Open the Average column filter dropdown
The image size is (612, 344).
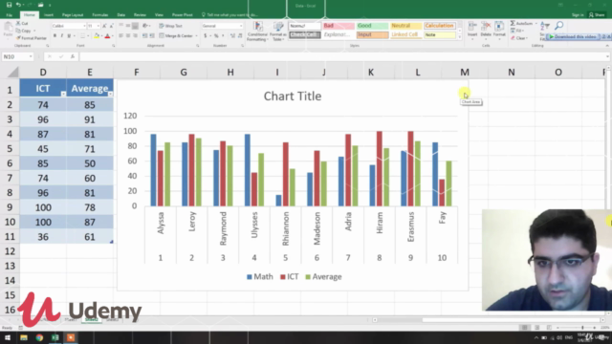(111, 94)
